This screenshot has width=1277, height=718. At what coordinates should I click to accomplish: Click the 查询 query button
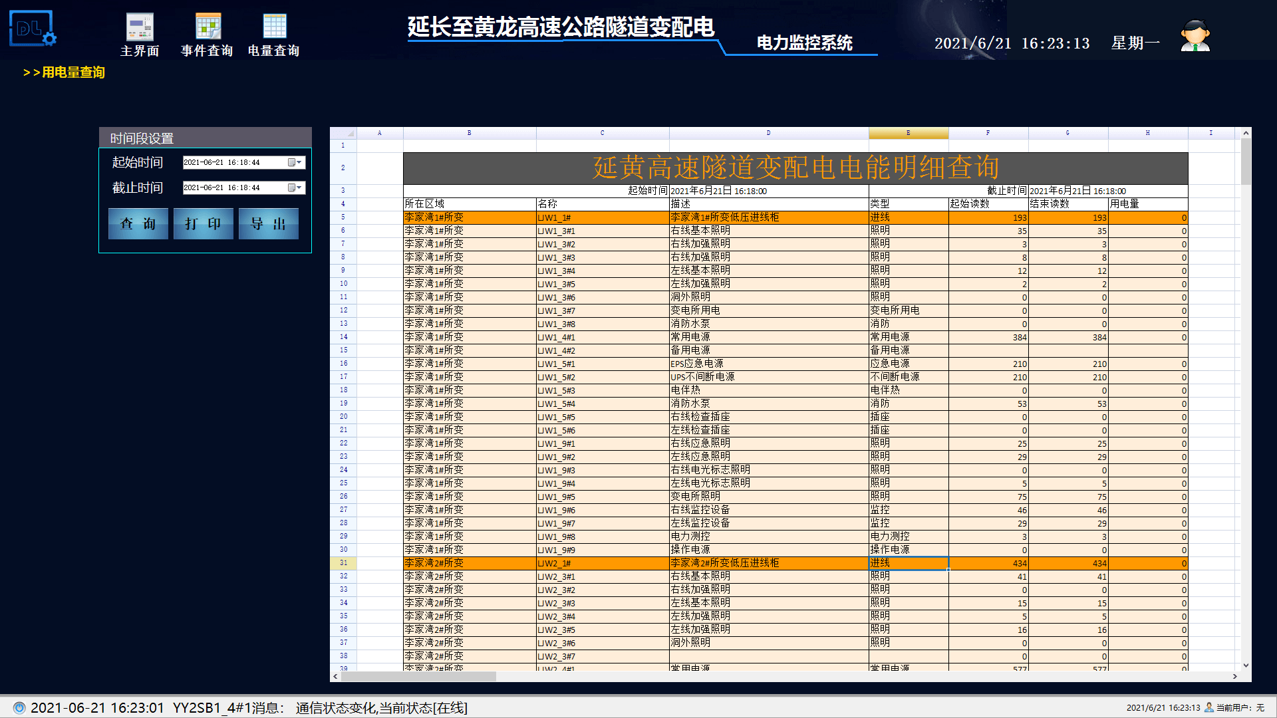pos(138,223)
